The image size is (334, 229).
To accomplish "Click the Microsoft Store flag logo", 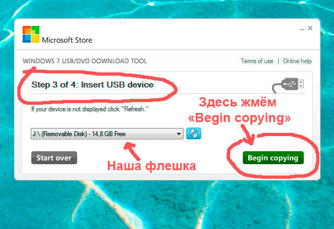I will coord(31,35).
